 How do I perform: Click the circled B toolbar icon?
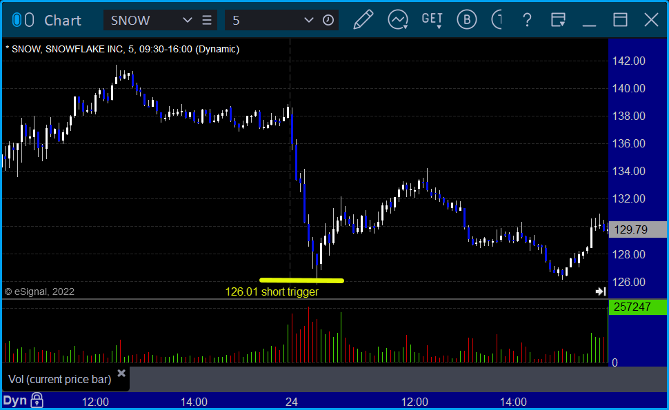coord(467,20)
